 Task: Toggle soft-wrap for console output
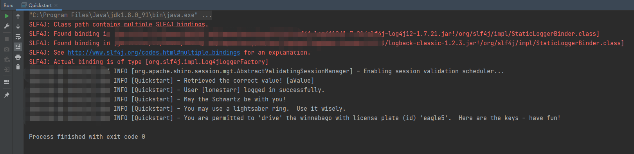pyautogui.click(x=18, y=37)
